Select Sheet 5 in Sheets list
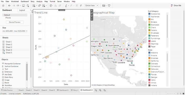185x95 pixels. tap(9, 53)
